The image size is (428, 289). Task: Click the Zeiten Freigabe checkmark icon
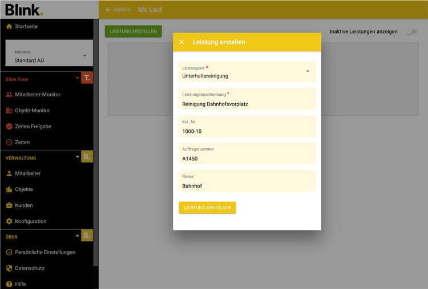(9, 127)
